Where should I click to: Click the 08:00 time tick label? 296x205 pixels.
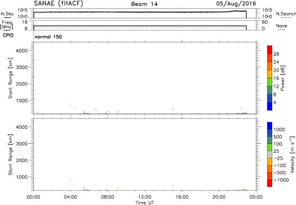108,197
